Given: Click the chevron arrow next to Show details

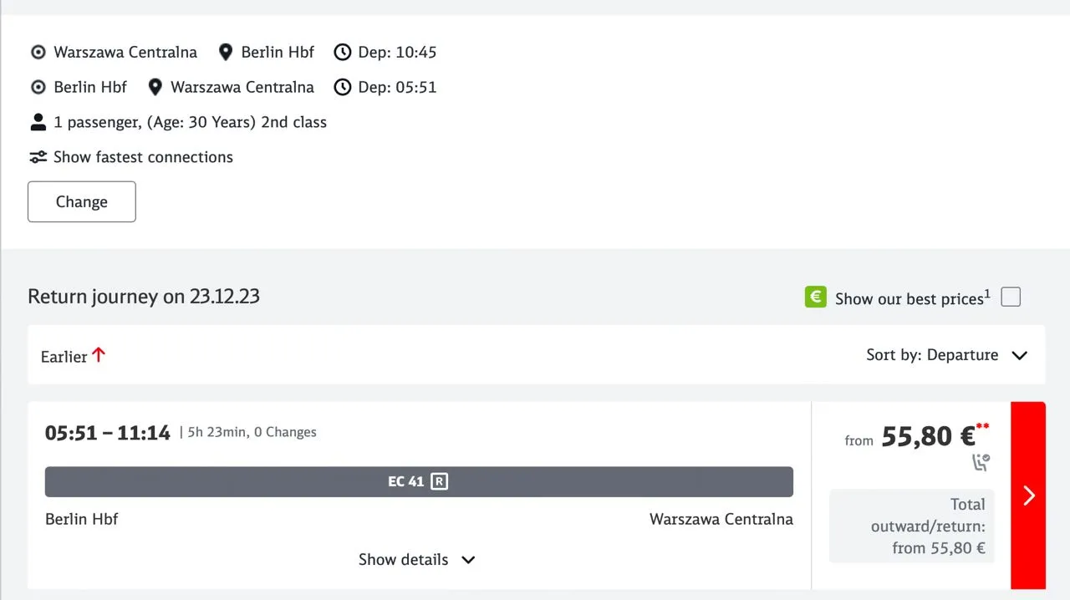Looking at the screenshot, I should [x=468, y=560].
